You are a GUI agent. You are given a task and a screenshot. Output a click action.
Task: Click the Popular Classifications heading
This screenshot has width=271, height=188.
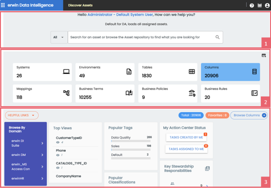tap(122, 180)
